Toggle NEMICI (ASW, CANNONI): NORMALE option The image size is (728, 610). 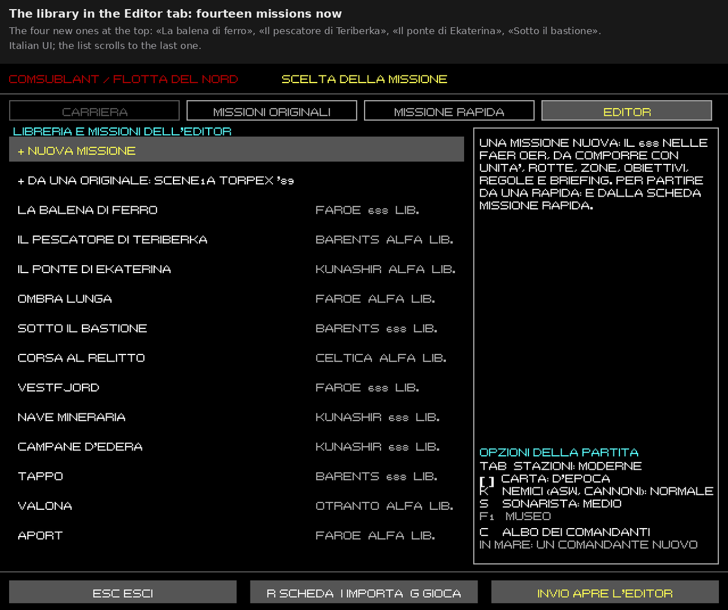tap(596, 491)
